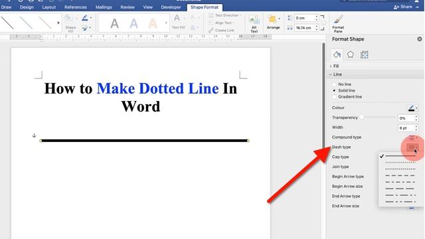Open the Arrange menu
Viewport: 425px width, 239px height.
pyautogui.click(x=273, y=22)
